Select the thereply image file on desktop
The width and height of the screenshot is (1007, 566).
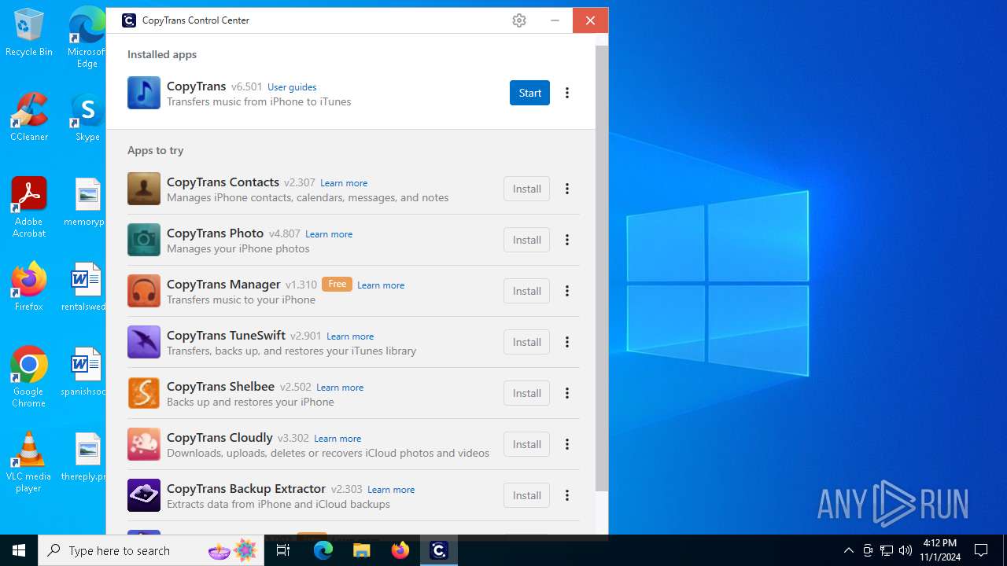click(85, 457)
